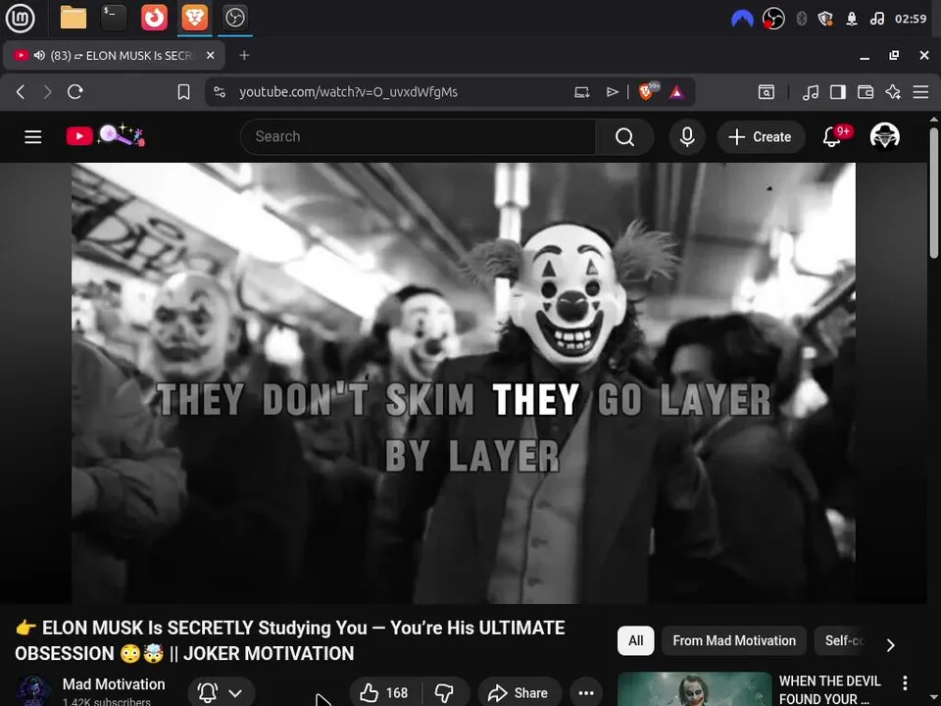The width and height of the screenshot is (941, 706).
Task: Open the Files folder launcher in panel
Action: 74,18
